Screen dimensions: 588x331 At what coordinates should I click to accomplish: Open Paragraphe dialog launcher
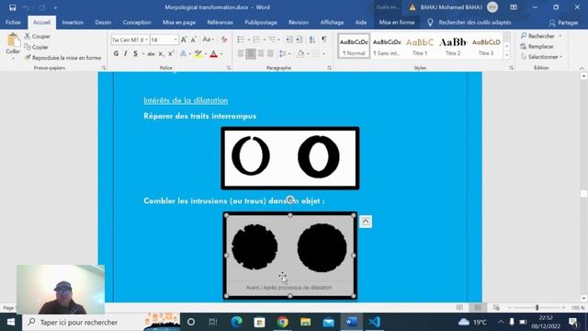click(329, 68)
